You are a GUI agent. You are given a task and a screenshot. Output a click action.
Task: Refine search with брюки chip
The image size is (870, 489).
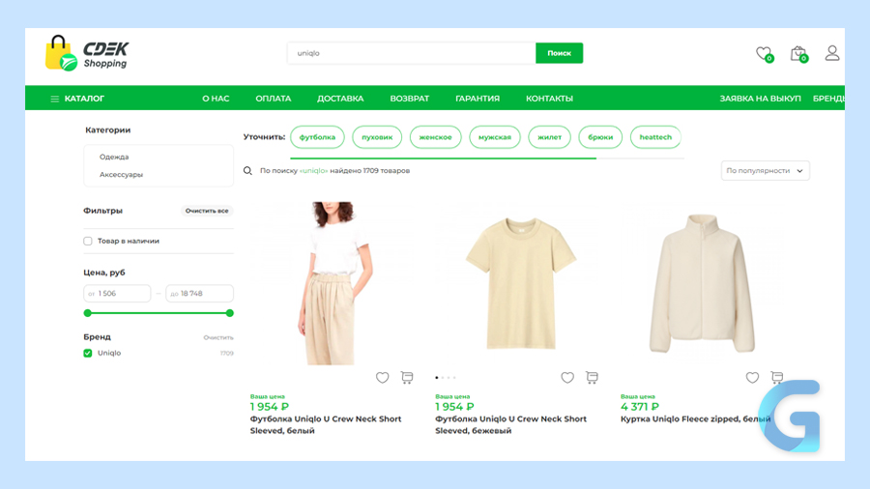pos(600,137)
